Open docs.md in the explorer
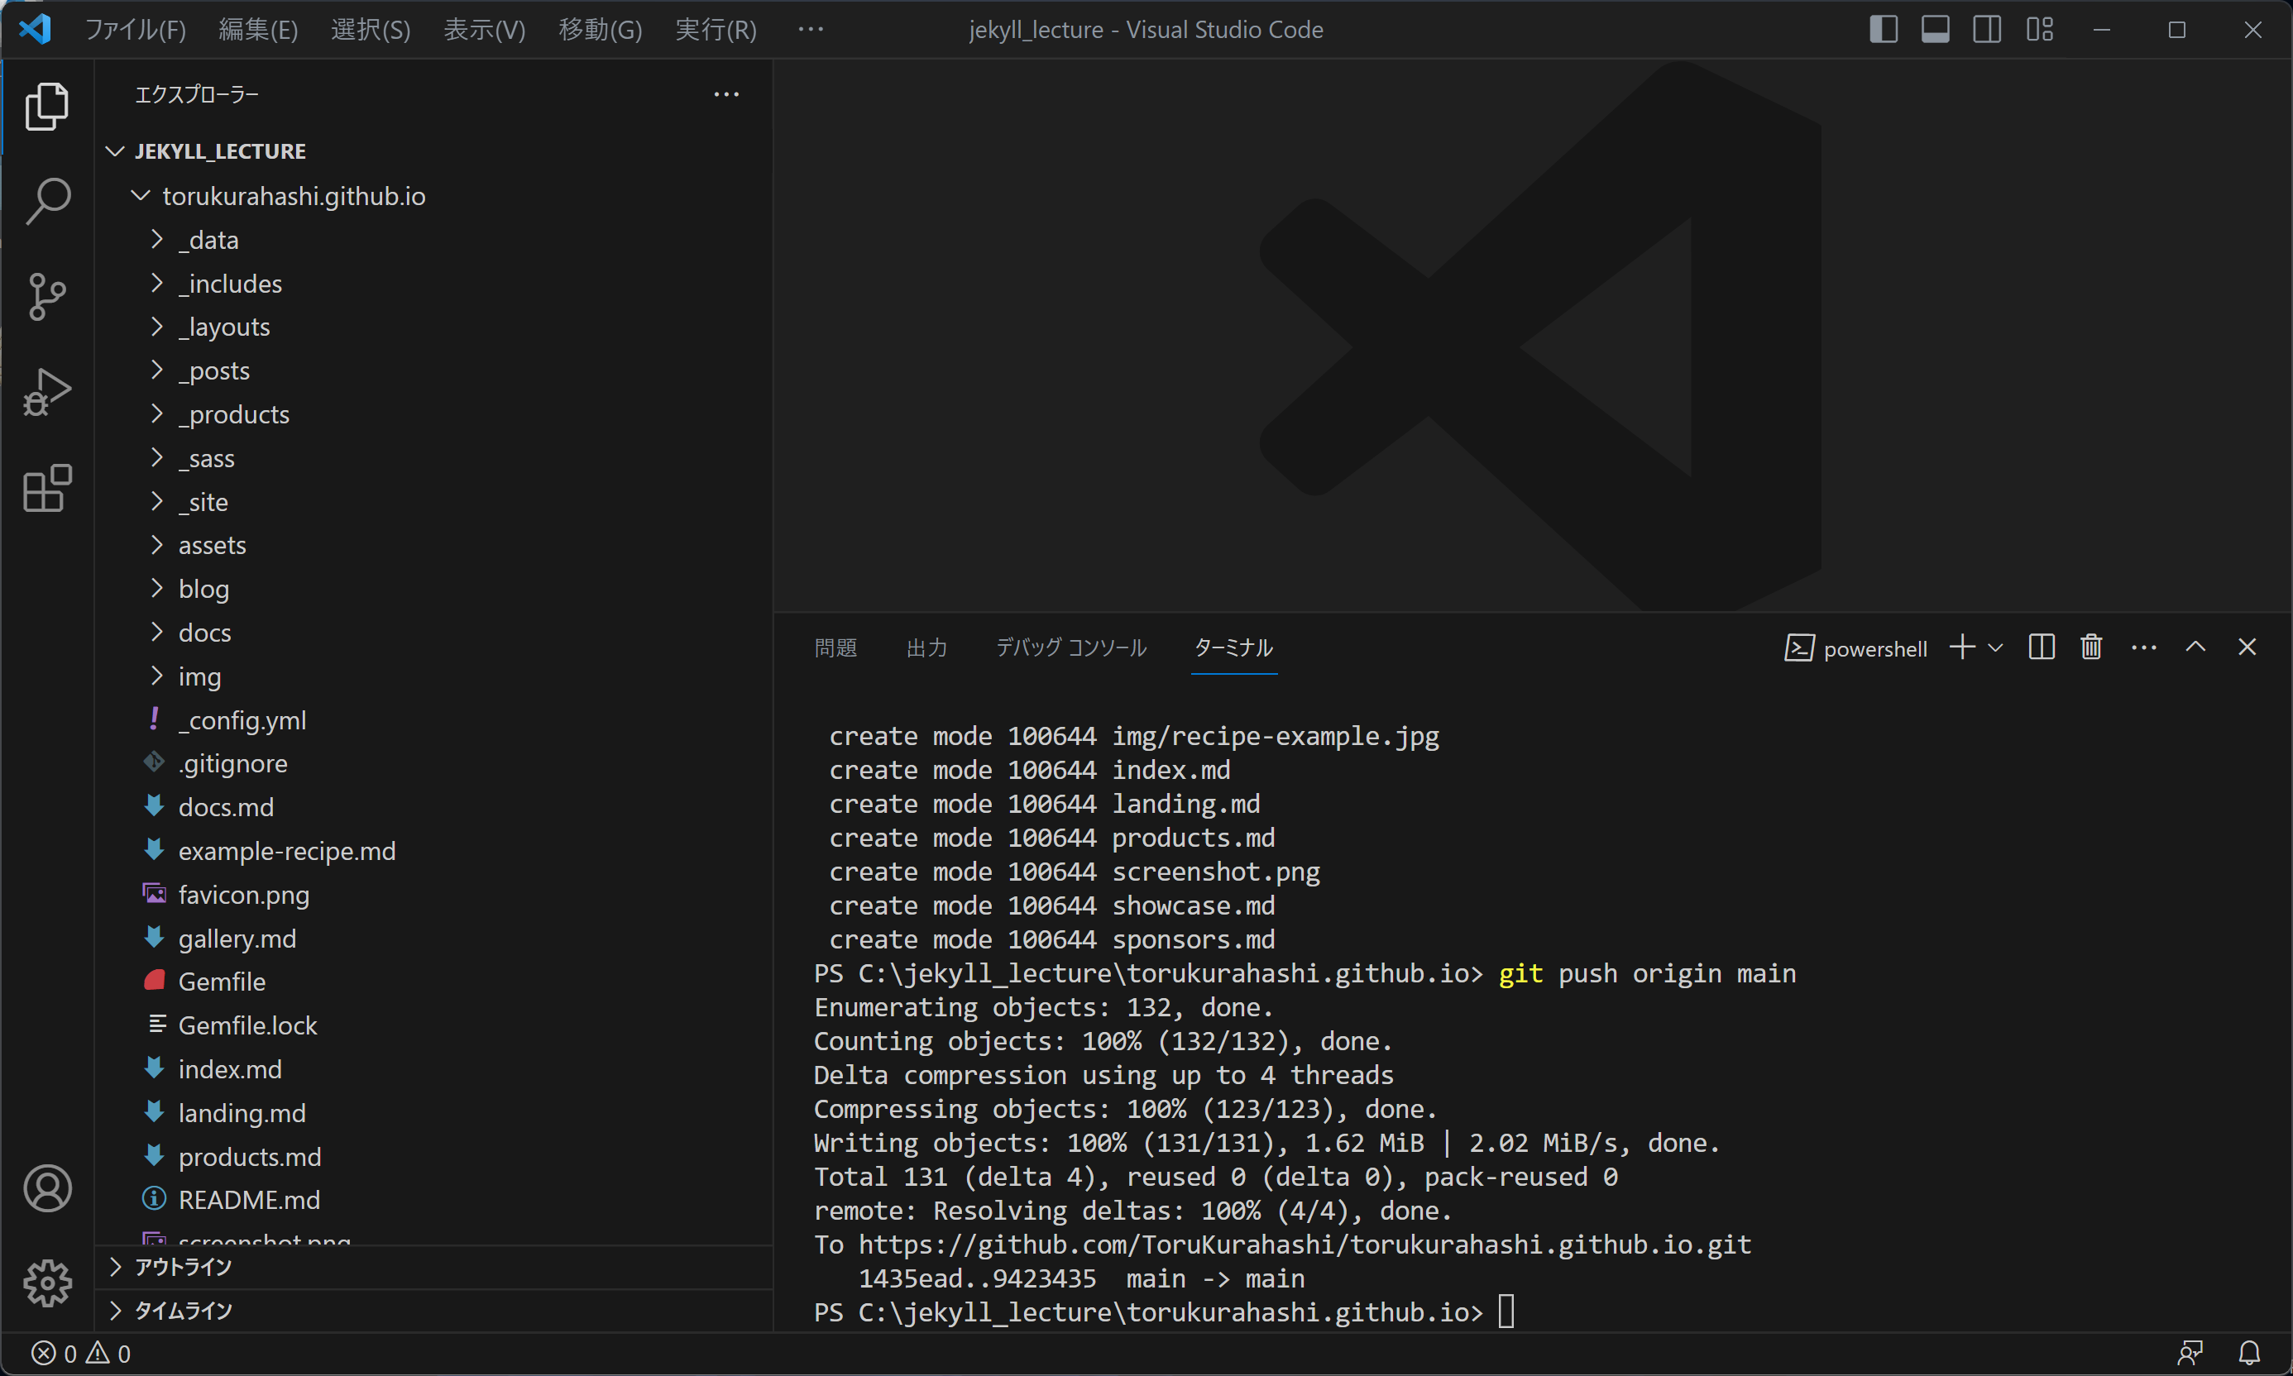 434,807
